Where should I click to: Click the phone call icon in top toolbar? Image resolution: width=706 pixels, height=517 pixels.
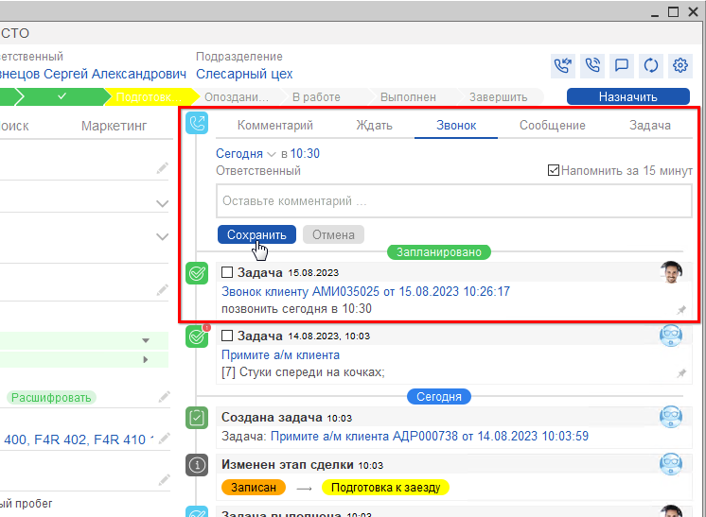coord(593,65)
